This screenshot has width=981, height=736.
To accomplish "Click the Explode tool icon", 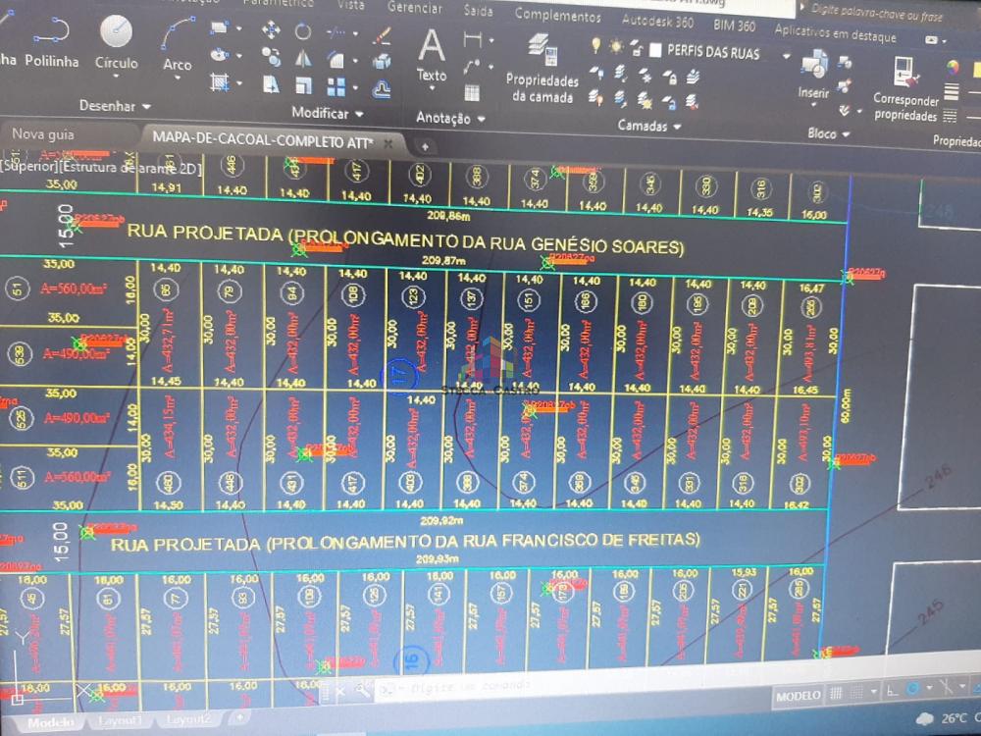I will pyautogui.click(x=382, y=62).
